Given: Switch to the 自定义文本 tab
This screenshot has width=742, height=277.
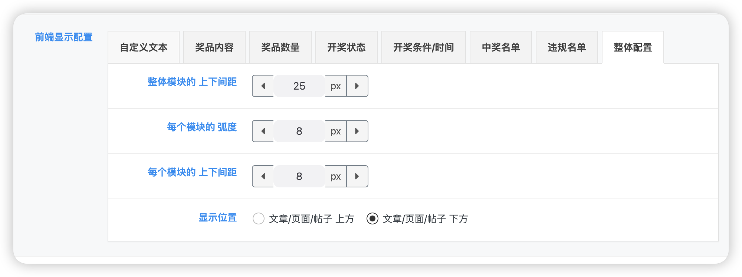Looking at the screenshot, I should [x=144, y=47].
